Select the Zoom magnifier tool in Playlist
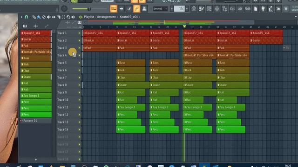Screen dimensions: 298x167 click(68, 17)
